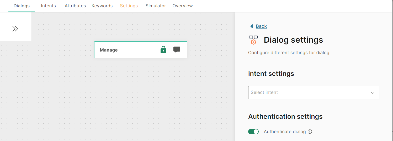Switch to the Dialogs tab
Image resolution: width=393 pixels, height=141 pixels.
(x=22, y=6)
